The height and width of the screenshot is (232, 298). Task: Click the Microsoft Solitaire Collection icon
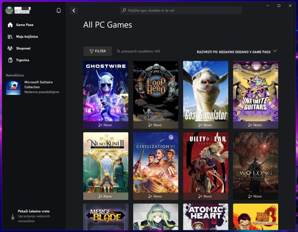(x=13, y=88)
